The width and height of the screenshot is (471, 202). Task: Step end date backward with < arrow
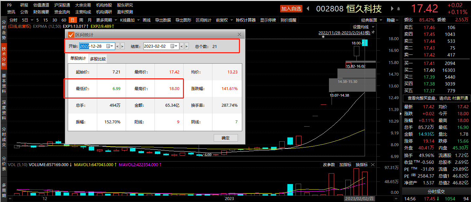tap(182, 46)
